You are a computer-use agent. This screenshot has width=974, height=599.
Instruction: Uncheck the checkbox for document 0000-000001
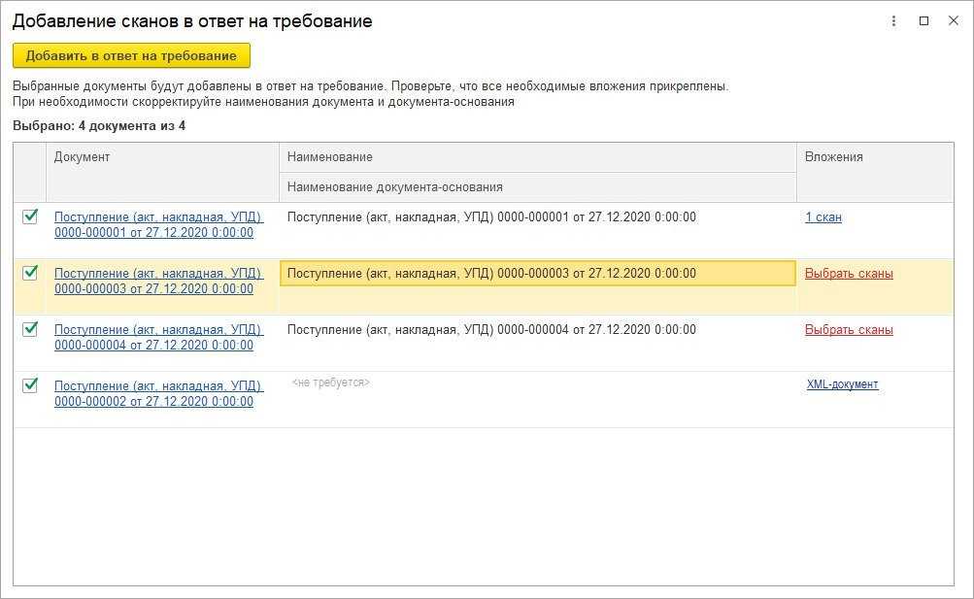(x=30, y=216)
